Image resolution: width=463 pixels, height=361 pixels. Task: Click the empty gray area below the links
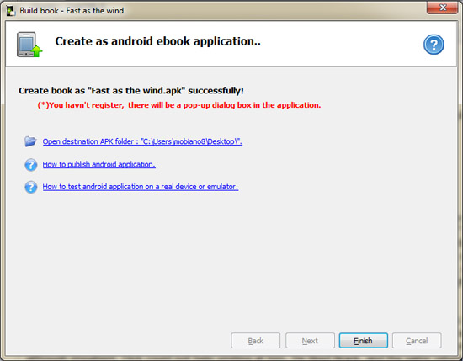(x=231, y=260)
